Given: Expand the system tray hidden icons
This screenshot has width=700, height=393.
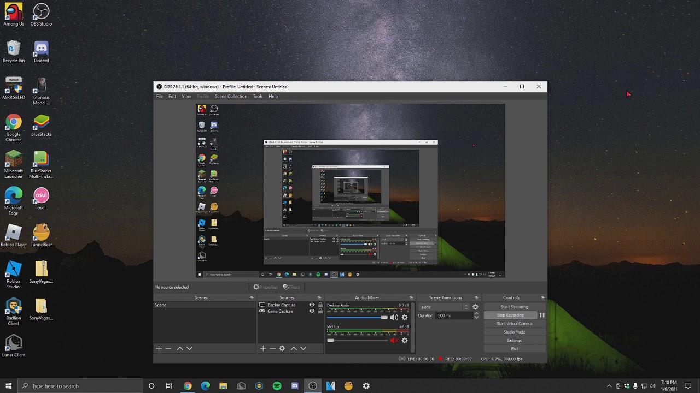Looking at the screenshot, I should tap(609, 386).
